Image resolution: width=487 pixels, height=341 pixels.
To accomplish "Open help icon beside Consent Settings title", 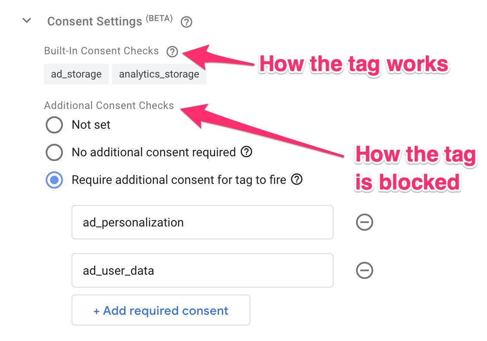I will point(186,22).
